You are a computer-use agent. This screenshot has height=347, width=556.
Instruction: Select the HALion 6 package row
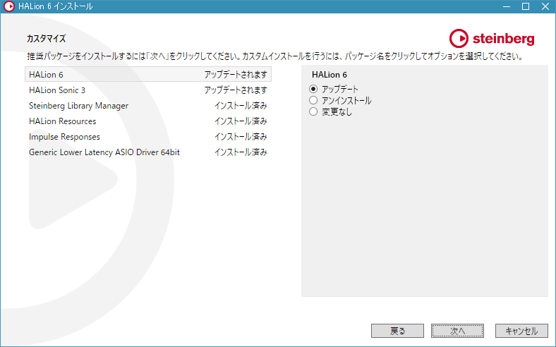(x=148, y=75)
